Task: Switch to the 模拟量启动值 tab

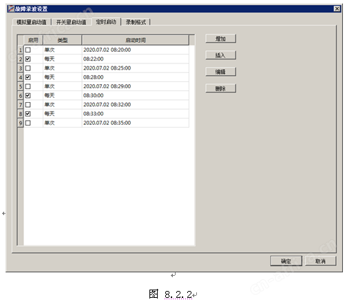Action: [x=32, y=22]
